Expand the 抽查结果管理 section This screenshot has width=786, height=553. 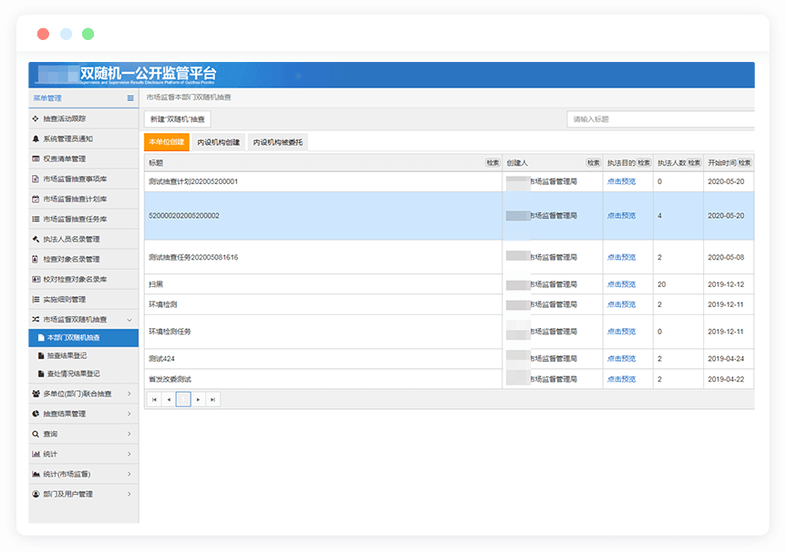point(129,414)
